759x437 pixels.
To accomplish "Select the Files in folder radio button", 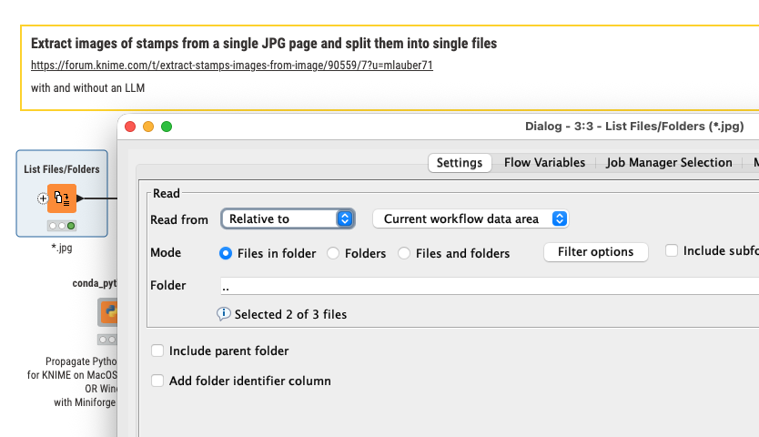I will point(226,253).
